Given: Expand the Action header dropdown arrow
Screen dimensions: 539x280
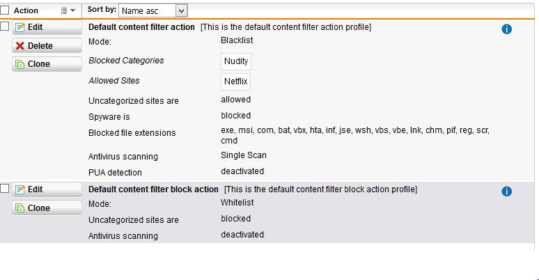Looking at the screenshot, I should click(73, 10).
